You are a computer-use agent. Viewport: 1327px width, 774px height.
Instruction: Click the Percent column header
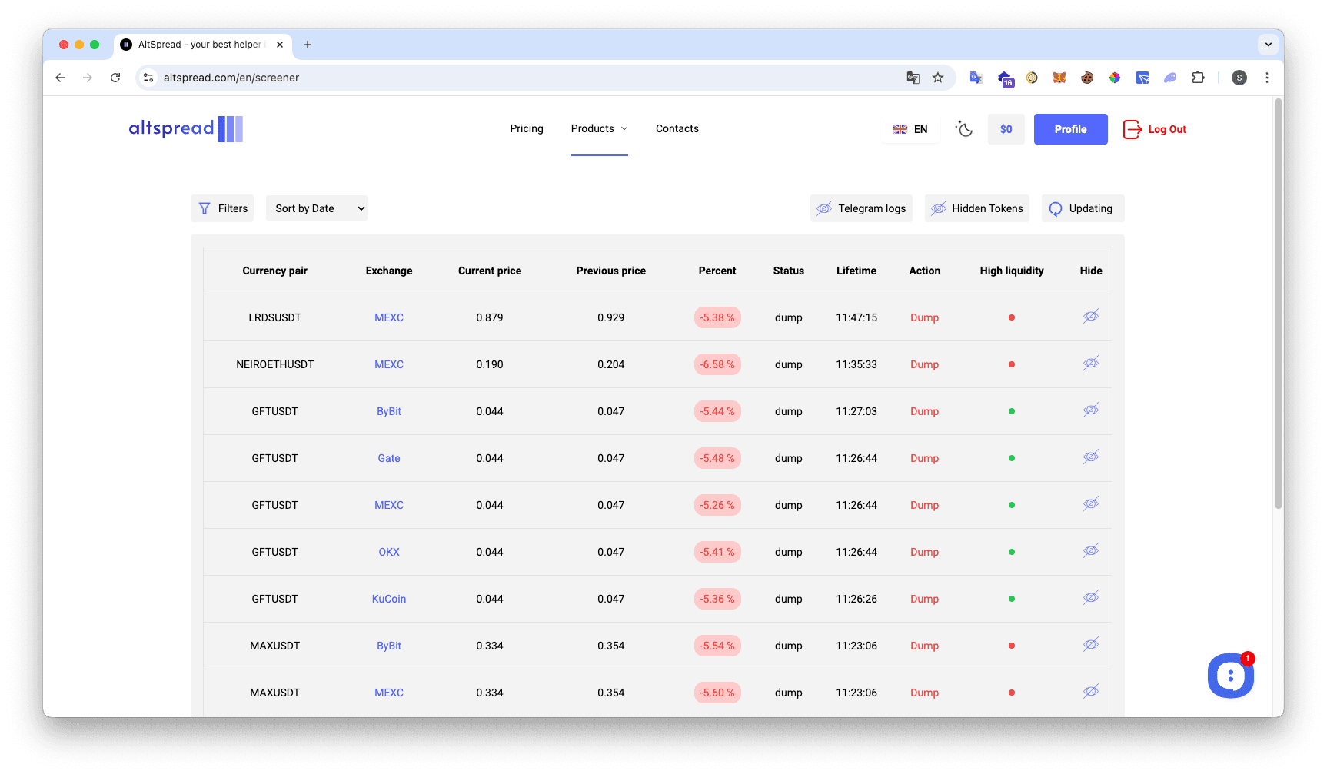click(717, 271)
